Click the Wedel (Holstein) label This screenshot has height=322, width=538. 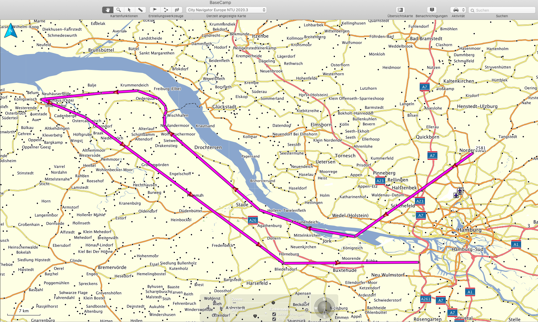(350, 215)
